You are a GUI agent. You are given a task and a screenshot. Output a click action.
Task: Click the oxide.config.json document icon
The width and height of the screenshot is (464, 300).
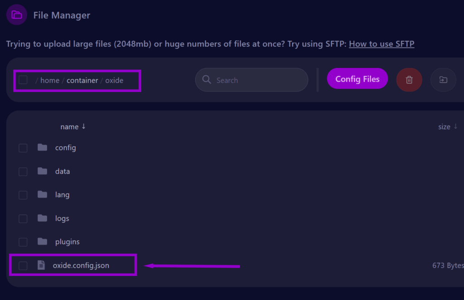click(41, 265)
